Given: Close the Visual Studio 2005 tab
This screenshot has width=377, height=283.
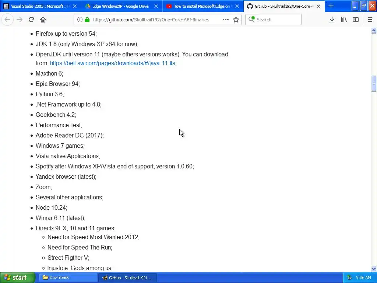Looking at the screenshot, I should click(75, 6).
